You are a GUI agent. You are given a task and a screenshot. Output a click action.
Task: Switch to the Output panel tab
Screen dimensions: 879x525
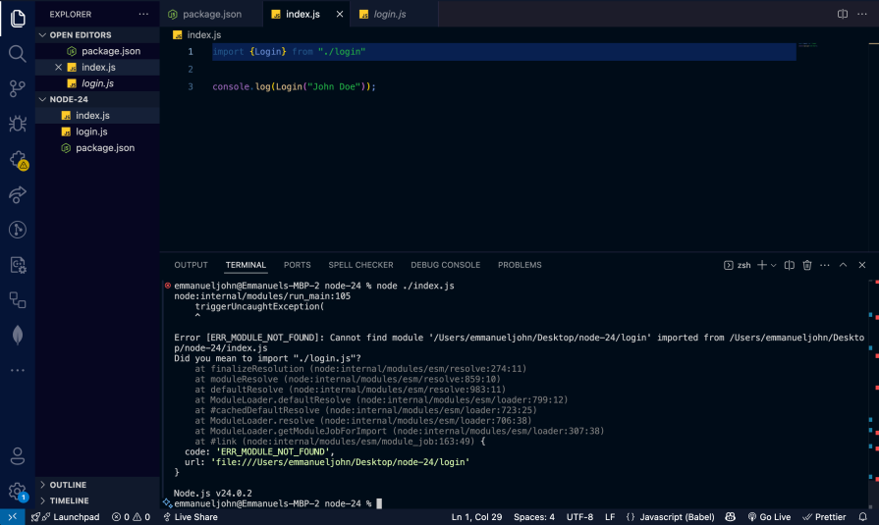(191, 265)
